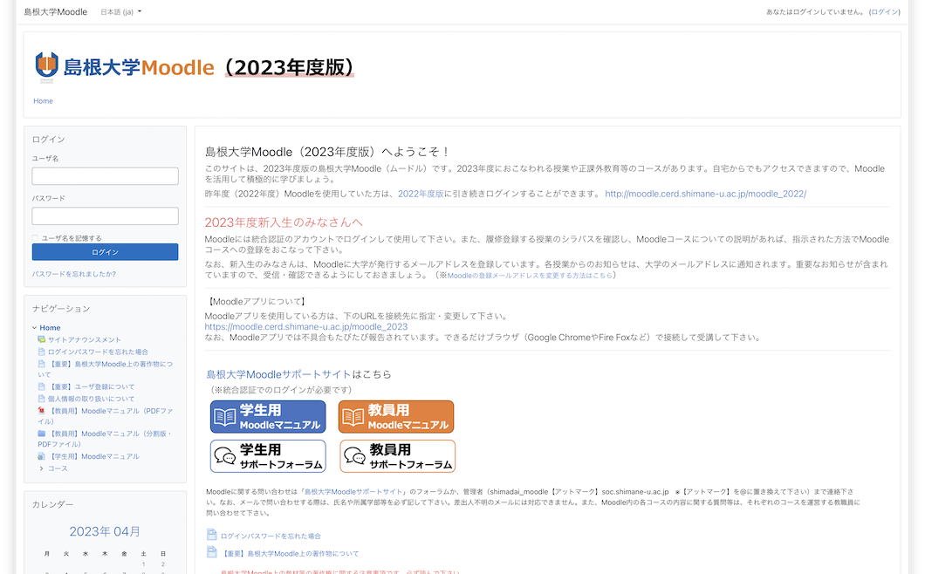Click the page icon beside ログインパスワードを忘れた場合 in navigation
The image size is (925, 574).
pos(41,351)
